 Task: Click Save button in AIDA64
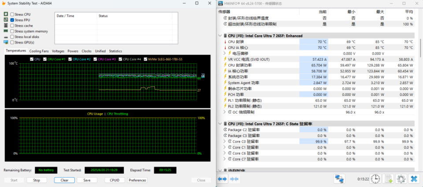click(87, 180)
